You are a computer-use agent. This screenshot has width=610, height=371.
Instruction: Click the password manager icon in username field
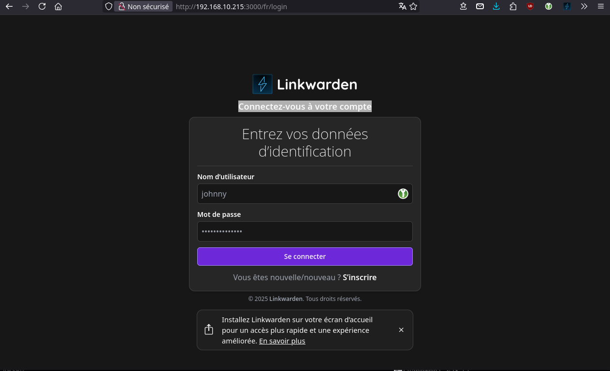click(403, 194)
